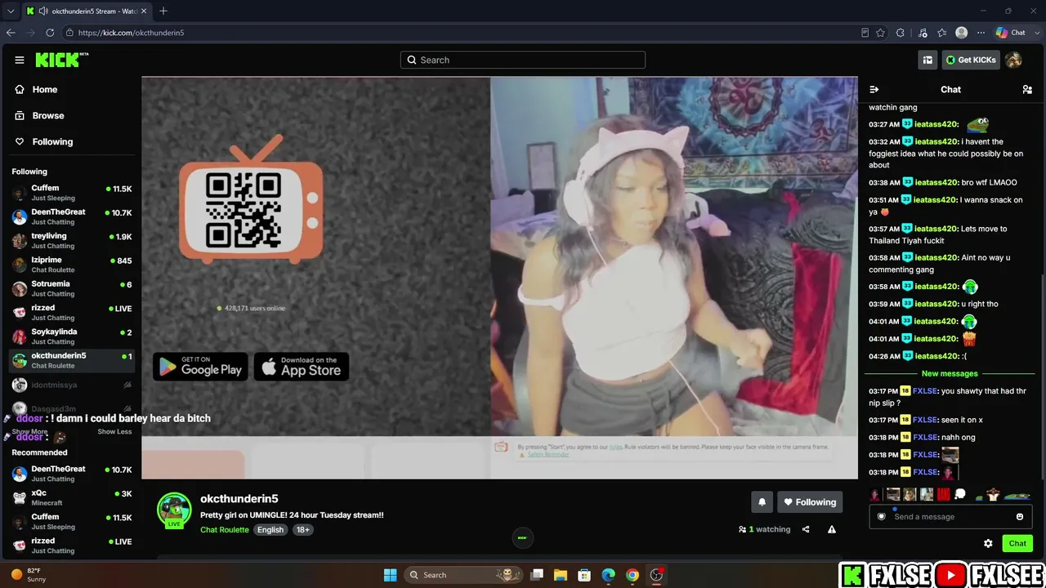Image resolution: width=1046 pixels, height=588 pixels.
Task: Open a new browser tab
Action: point(163,11)
